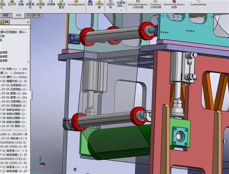Open 质量属性 mass properties
The image size is (229, 174).
click(30, 4)
